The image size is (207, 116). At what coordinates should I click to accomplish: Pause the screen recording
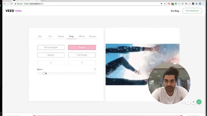(193, 102)
